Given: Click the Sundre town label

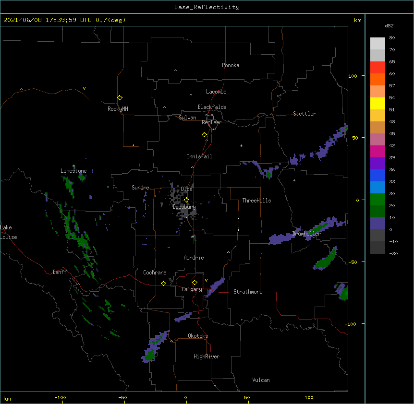Looking at the screenshot, I should coord(140,188).
